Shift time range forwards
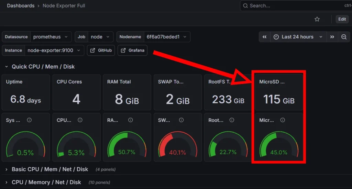Image resolution: width=352 pixels, height=189 pixels. pyautogui.click(x=332, y=37)
